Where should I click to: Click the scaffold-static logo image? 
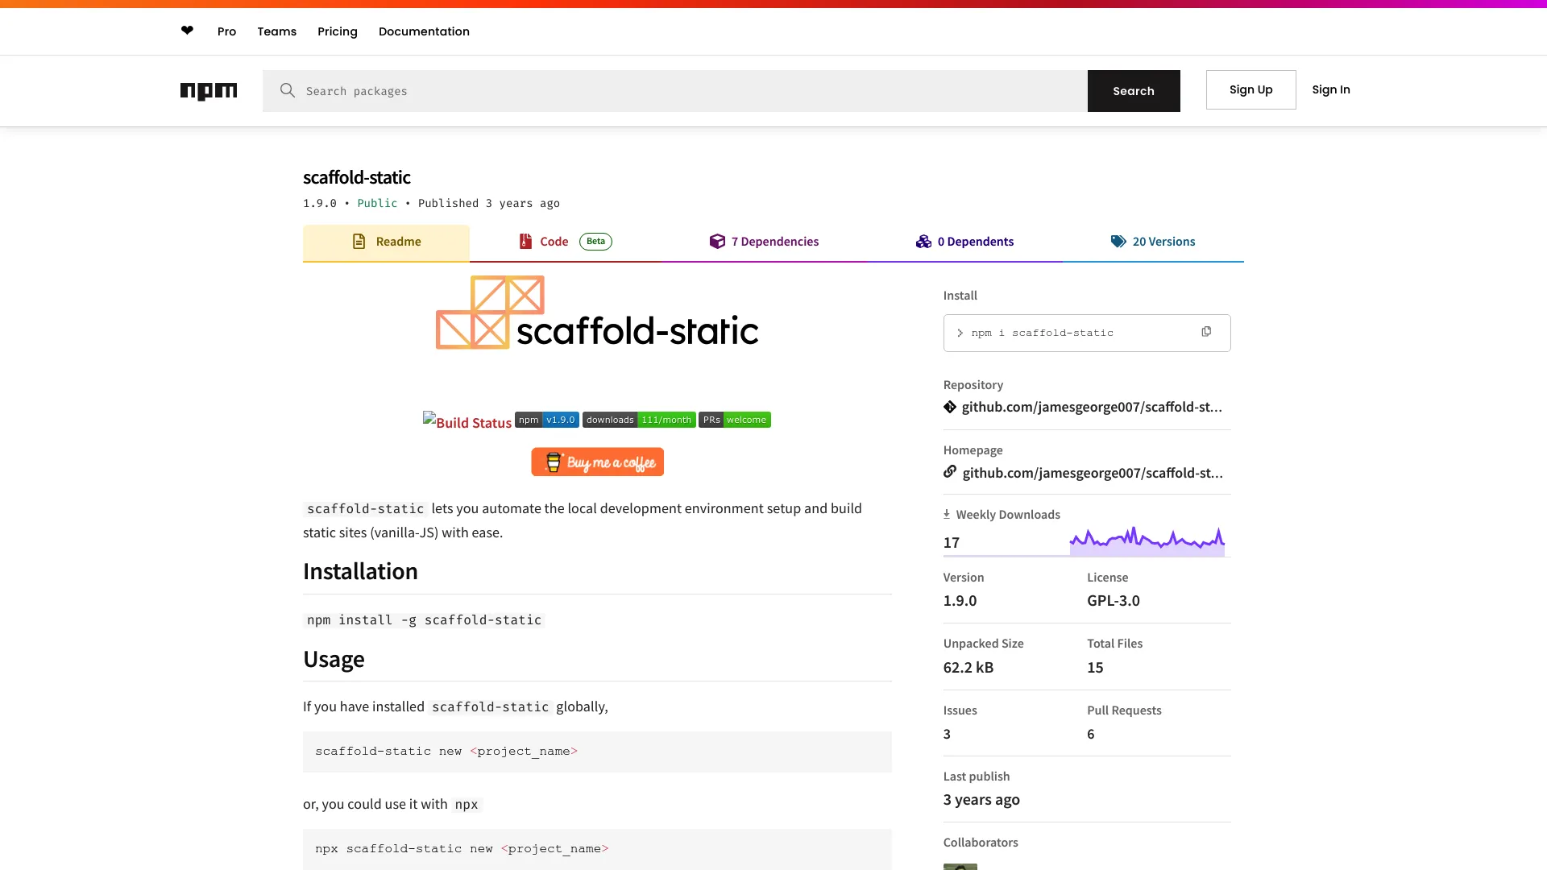[x=597, y=313]
